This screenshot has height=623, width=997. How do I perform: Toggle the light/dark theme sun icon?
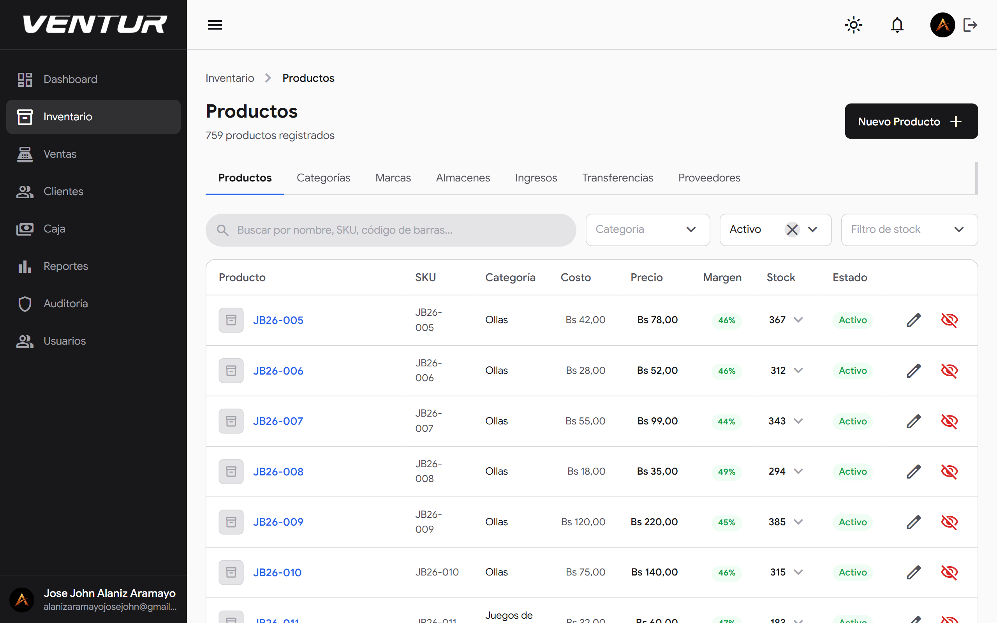coord(853,25)
